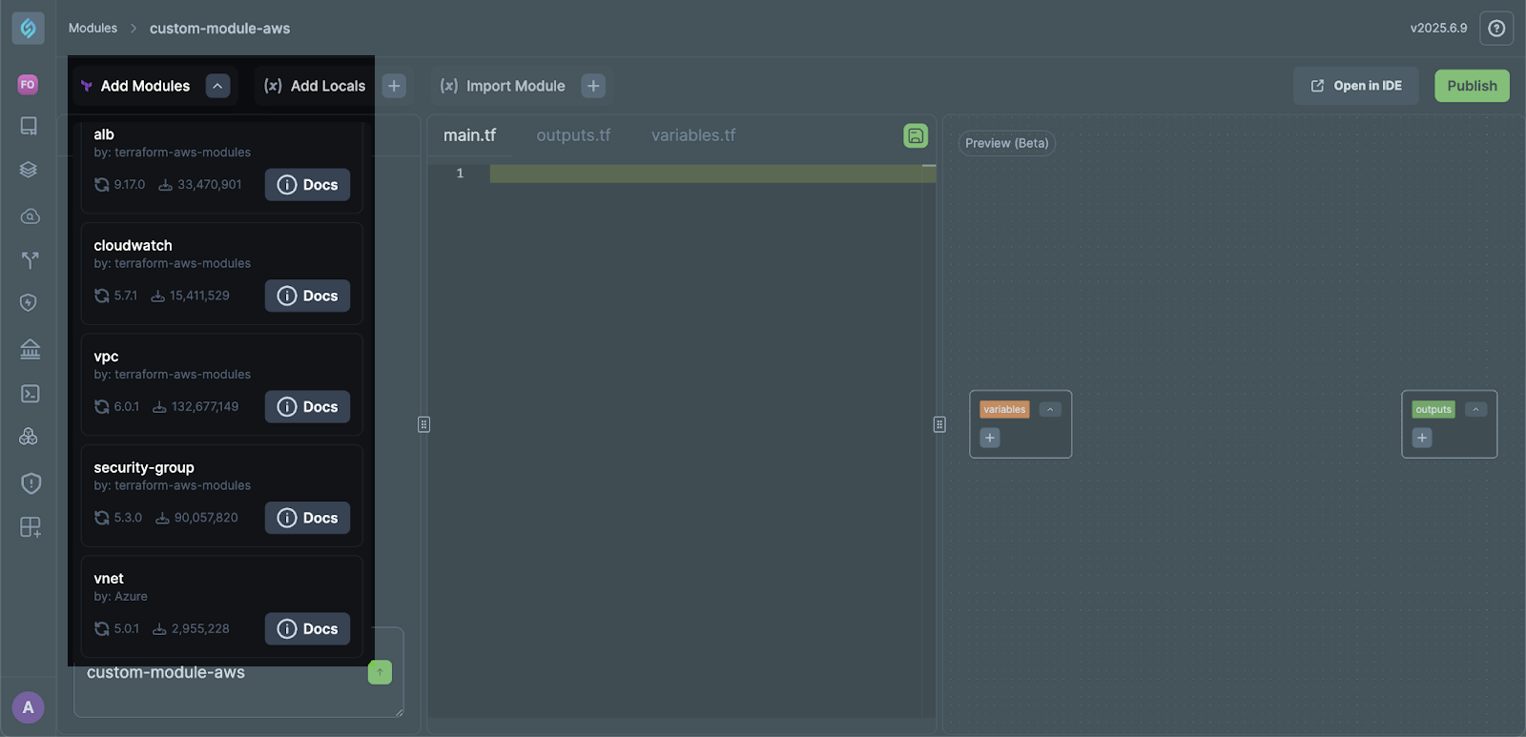Click the app logo icon in sidebar
The width and height of the screenshot is (1526, 737).
pyautogui.click(x=28, y=29)
